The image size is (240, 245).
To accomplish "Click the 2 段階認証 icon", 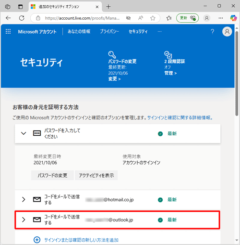I will pyautogui.click(x=168, y=54).
